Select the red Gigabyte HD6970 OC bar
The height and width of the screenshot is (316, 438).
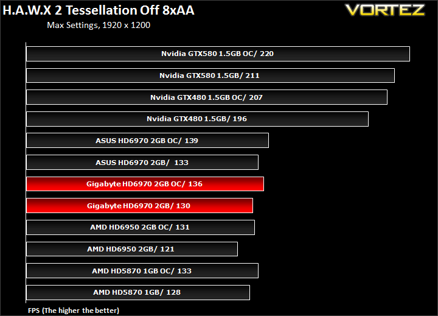point(145,184)
